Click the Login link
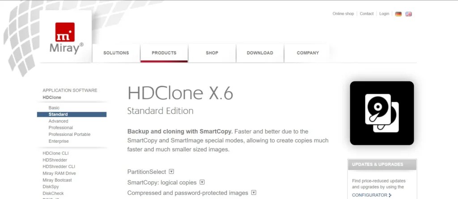The height and width of the screenshot is (199, 458). click(x=384, y=14)
